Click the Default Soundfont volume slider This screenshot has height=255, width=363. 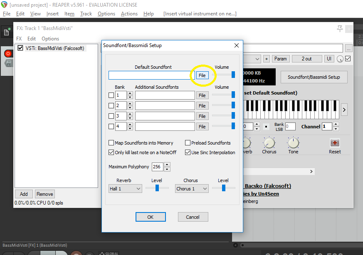point(224,75)
